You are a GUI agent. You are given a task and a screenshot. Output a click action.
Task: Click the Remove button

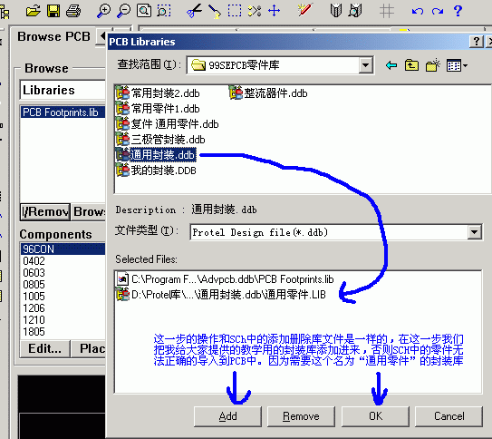[x=301, y=416]
